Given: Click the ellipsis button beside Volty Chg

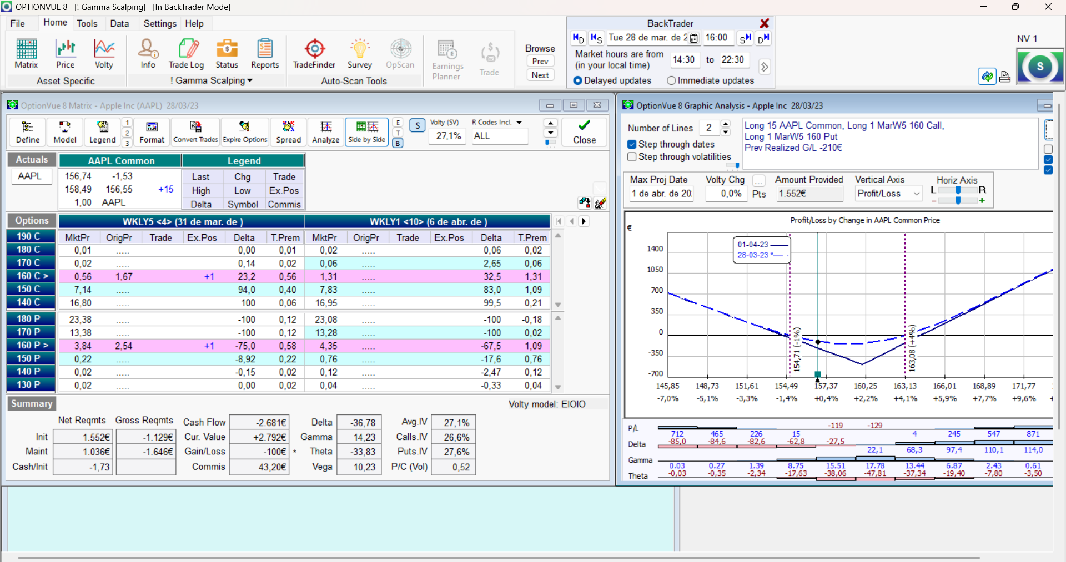Looking at the screenshot, I should pos(759,180).
